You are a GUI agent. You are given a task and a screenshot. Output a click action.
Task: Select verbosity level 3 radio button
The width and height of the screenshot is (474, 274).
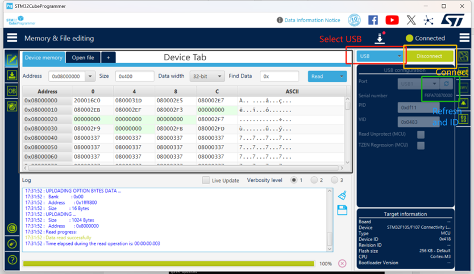[x=334, y=180]
